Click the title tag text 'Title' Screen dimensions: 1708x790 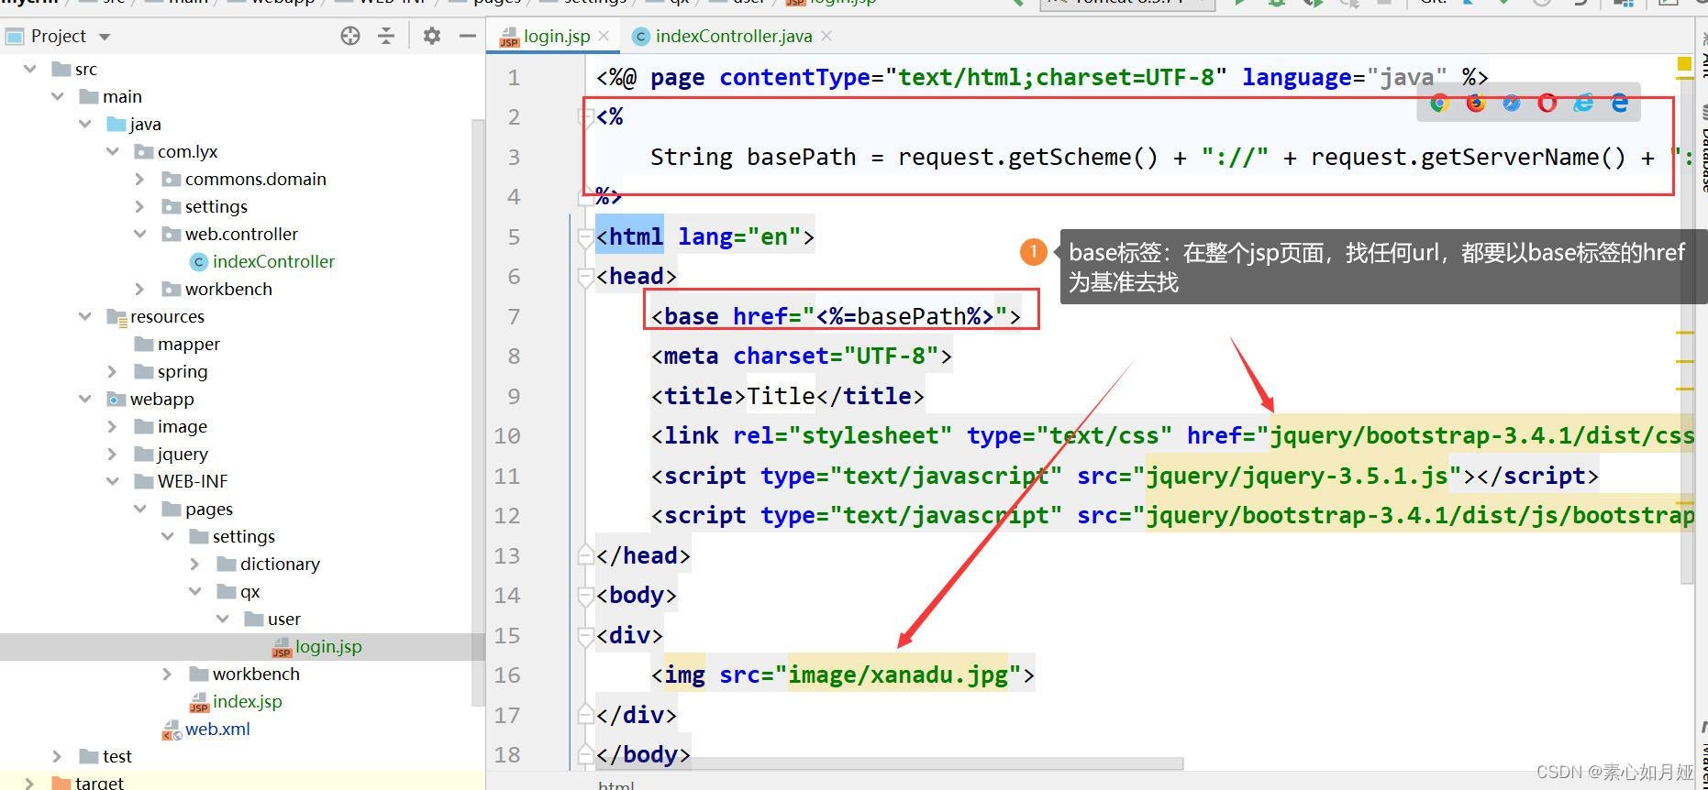tap(781, 396)
